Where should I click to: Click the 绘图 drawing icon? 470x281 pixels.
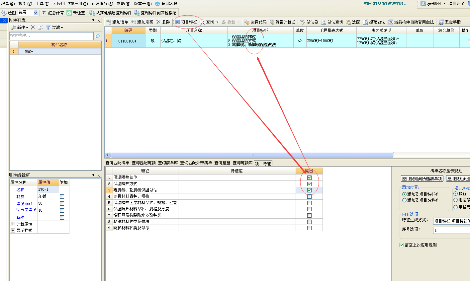[x=4, y=13]
